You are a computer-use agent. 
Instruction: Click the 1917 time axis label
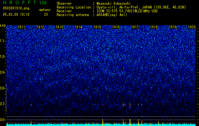[135, 27]
